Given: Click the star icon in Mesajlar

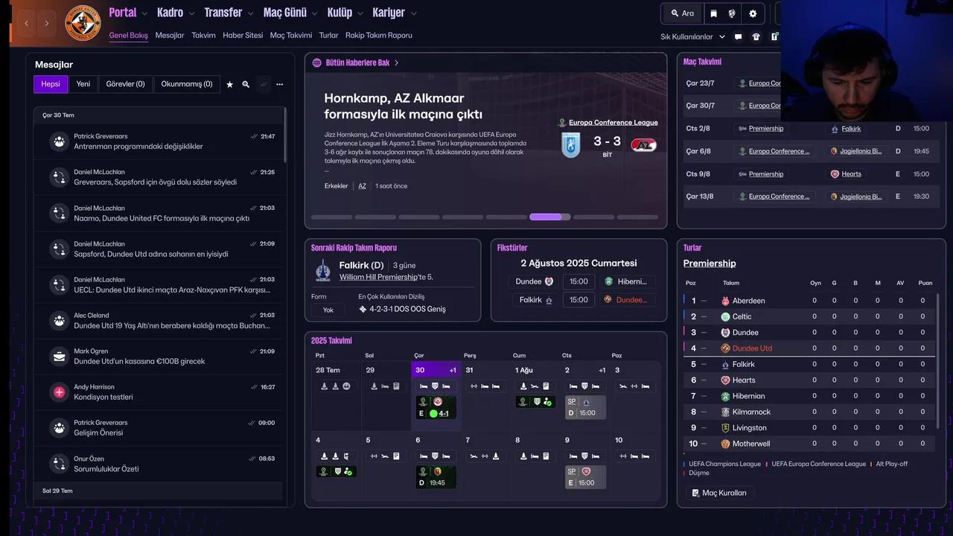Looking at the screenshot, I should click(x=229, y=85).
